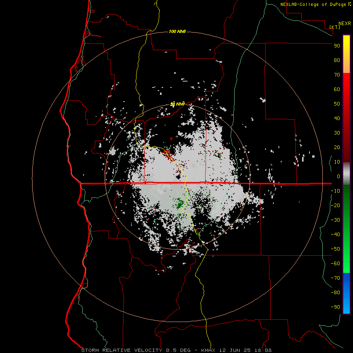
Task: Click the -10 scale value
Action: [x=335, y=191]
